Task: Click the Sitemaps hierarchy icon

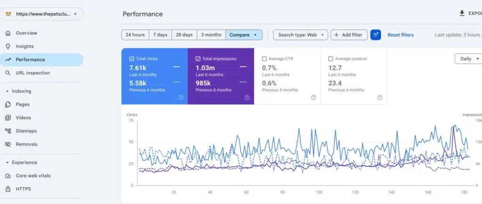Action: (x=8, y=131)
